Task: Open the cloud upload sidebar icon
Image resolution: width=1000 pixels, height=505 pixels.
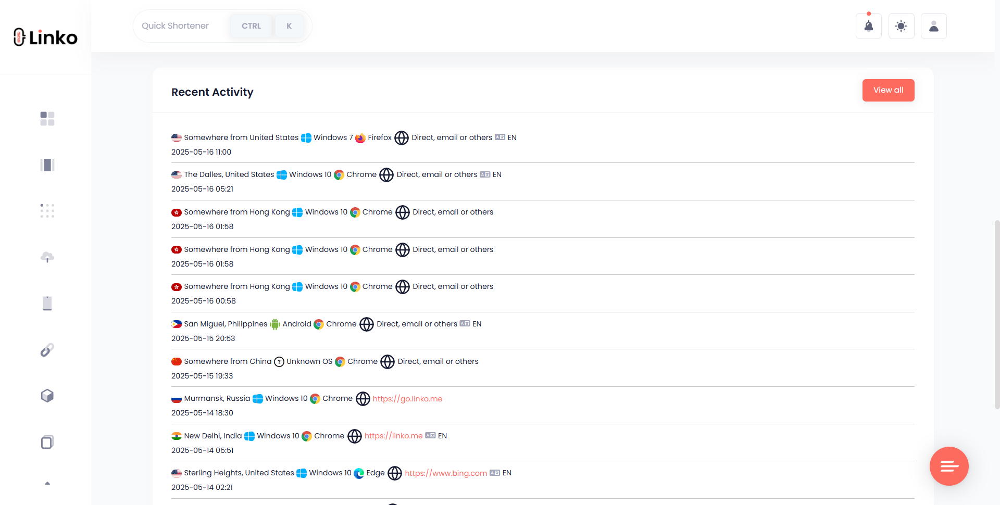Action: pos(47,257)
